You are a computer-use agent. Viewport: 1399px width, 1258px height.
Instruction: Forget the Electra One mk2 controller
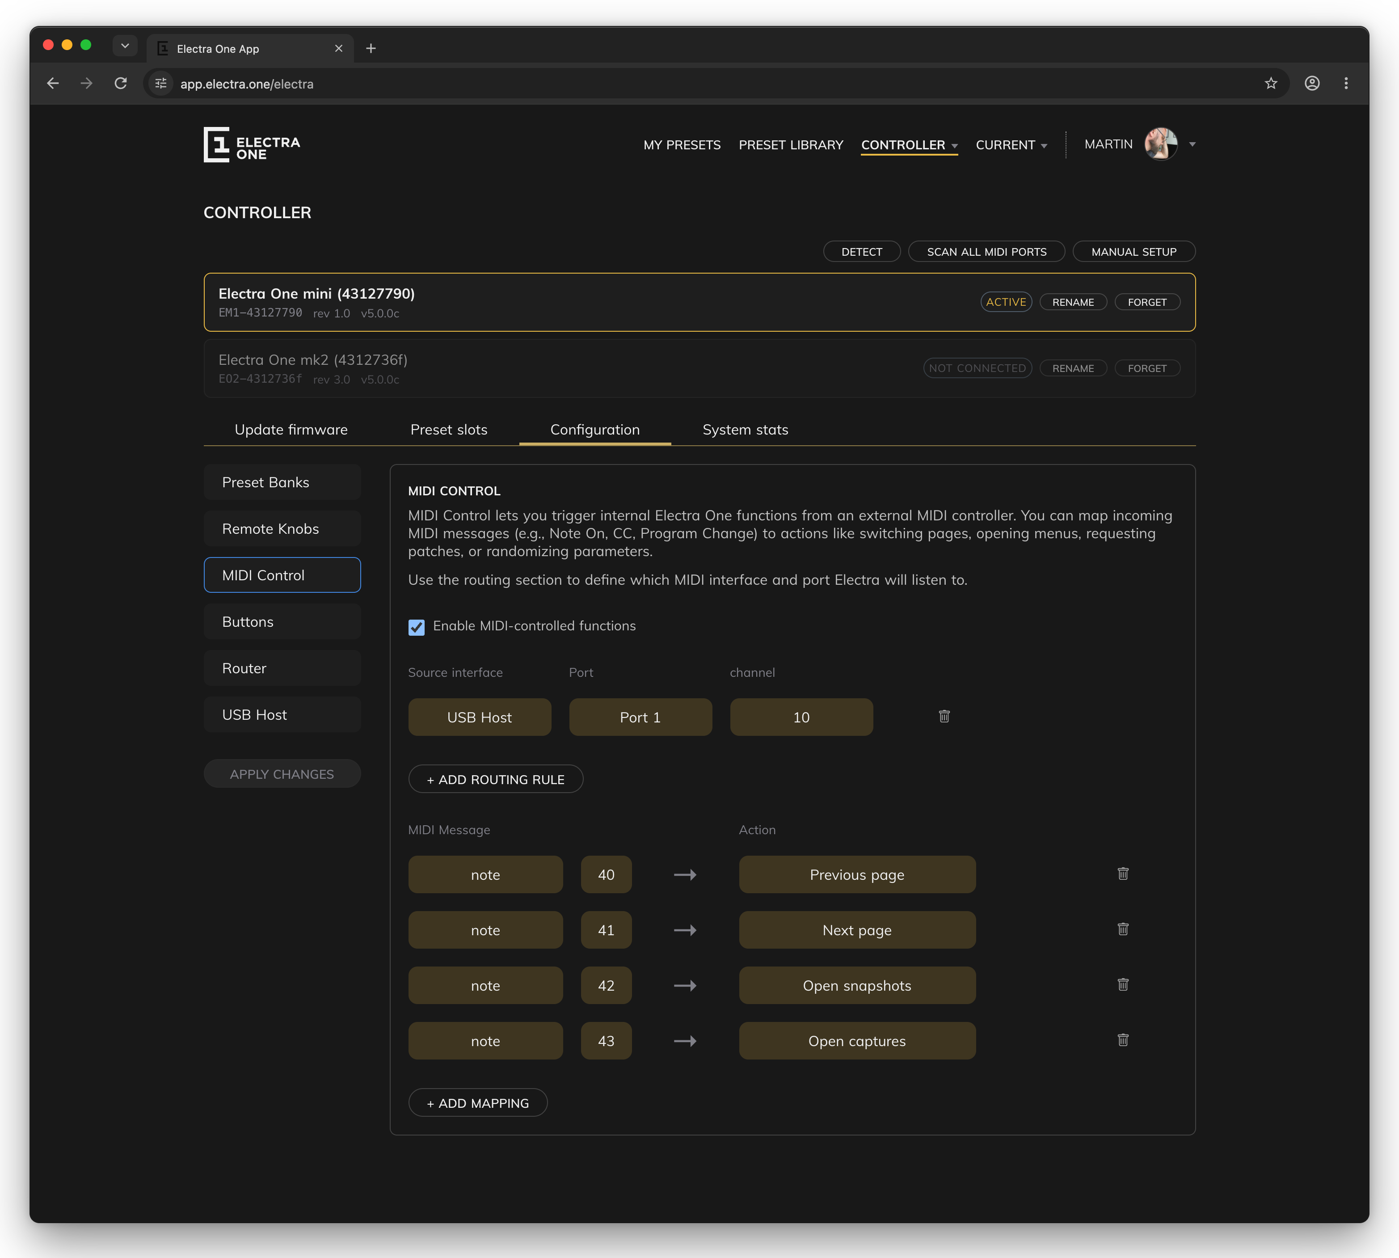click(x=1147, y=368)
